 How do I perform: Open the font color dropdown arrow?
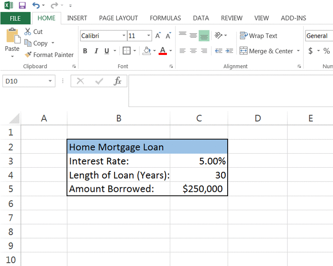pyautogui.click(x=170, y=51)
